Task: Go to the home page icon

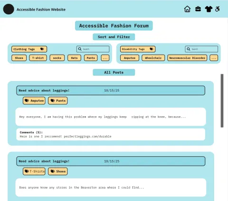Action: click(x=187, y=9)
